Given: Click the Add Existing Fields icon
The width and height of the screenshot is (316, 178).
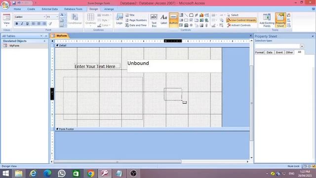Looking at the screenshot, I should pos(267,20).
